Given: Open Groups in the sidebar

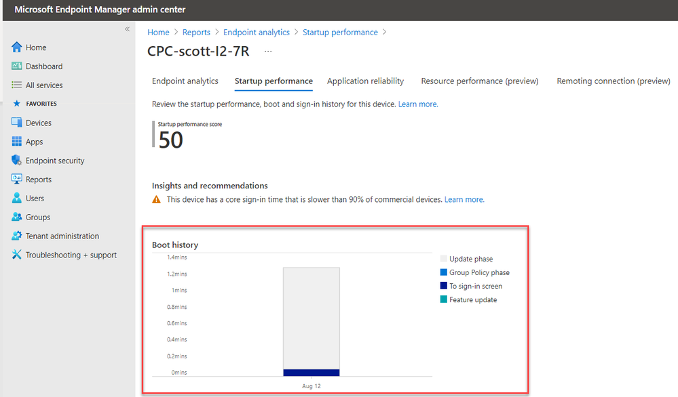Looking at the screenshot, I should [x=37, y=217].
